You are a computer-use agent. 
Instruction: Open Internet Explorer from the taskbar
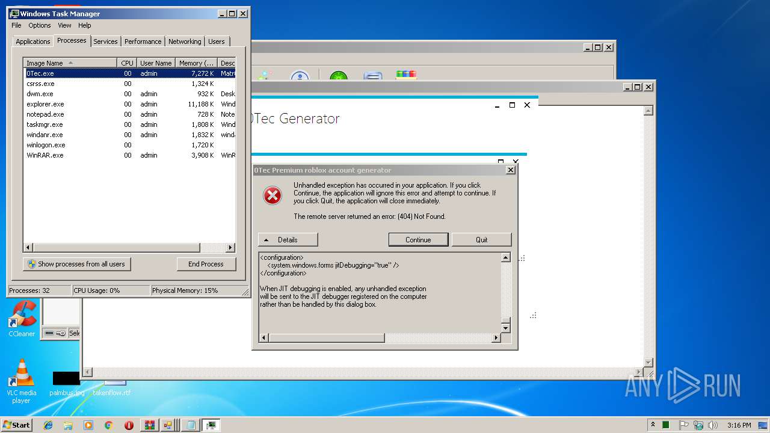(x=48, y=425)
